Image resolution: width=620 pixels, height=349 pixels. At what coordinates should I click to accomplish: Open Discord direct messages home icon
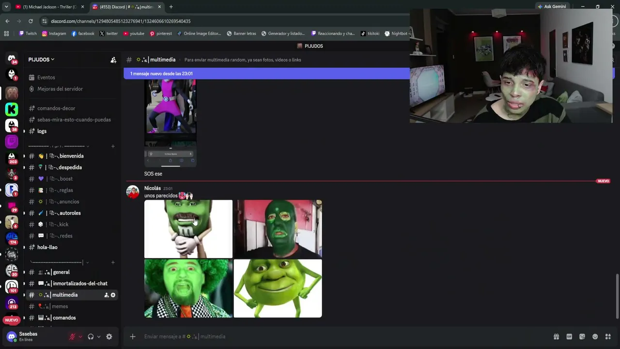12,59
